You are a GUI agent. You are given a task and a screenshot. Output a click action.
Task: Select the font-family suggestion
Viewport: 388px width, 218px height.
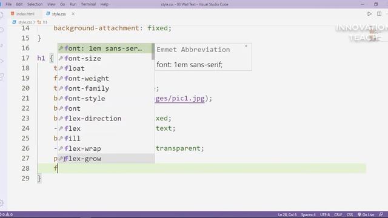pyautogui.click(x=106, y=88)
